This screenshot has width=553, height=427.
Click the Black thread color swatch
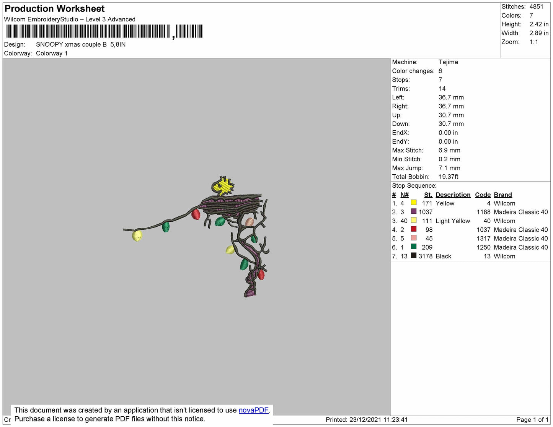tap(414, 255)
